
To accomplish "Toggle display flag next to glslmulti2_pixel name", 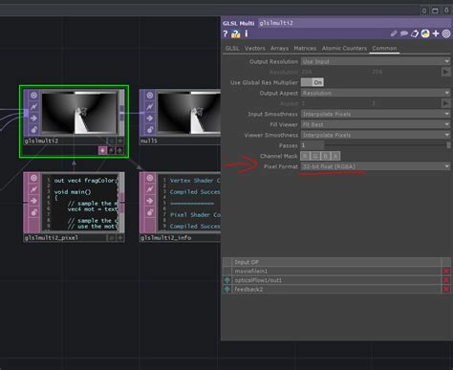I will tap(112, 238).
